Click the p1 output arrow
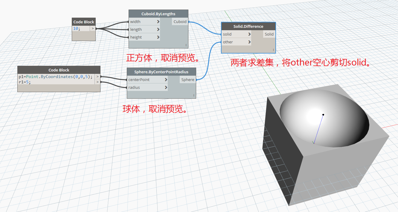 pos(97,77)
